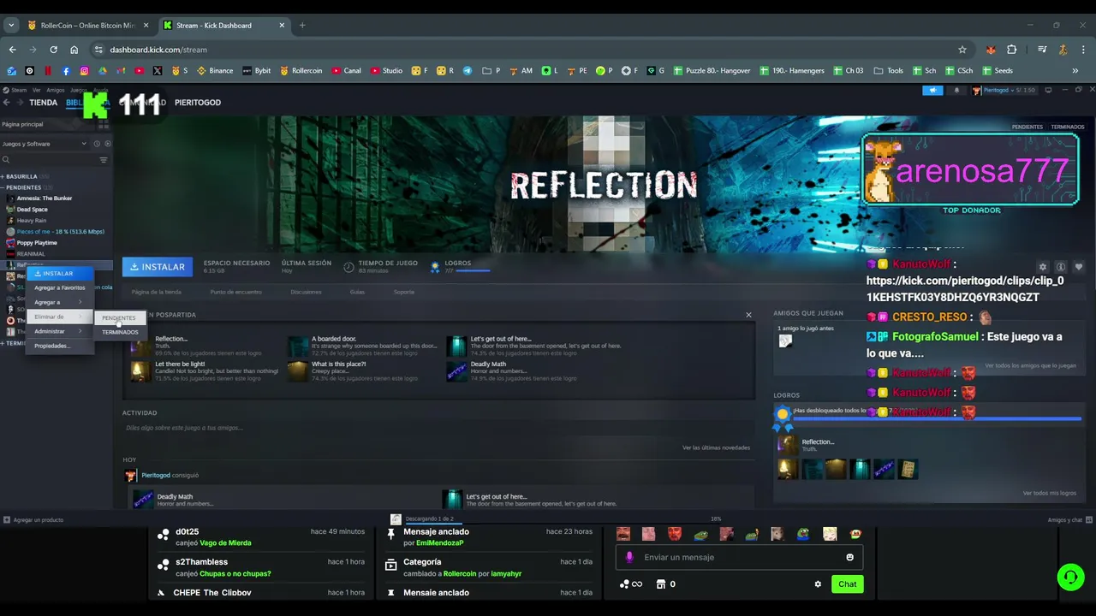
Task: Click the Descargando 1 de 2 status
Action: [x=429, y=518]
